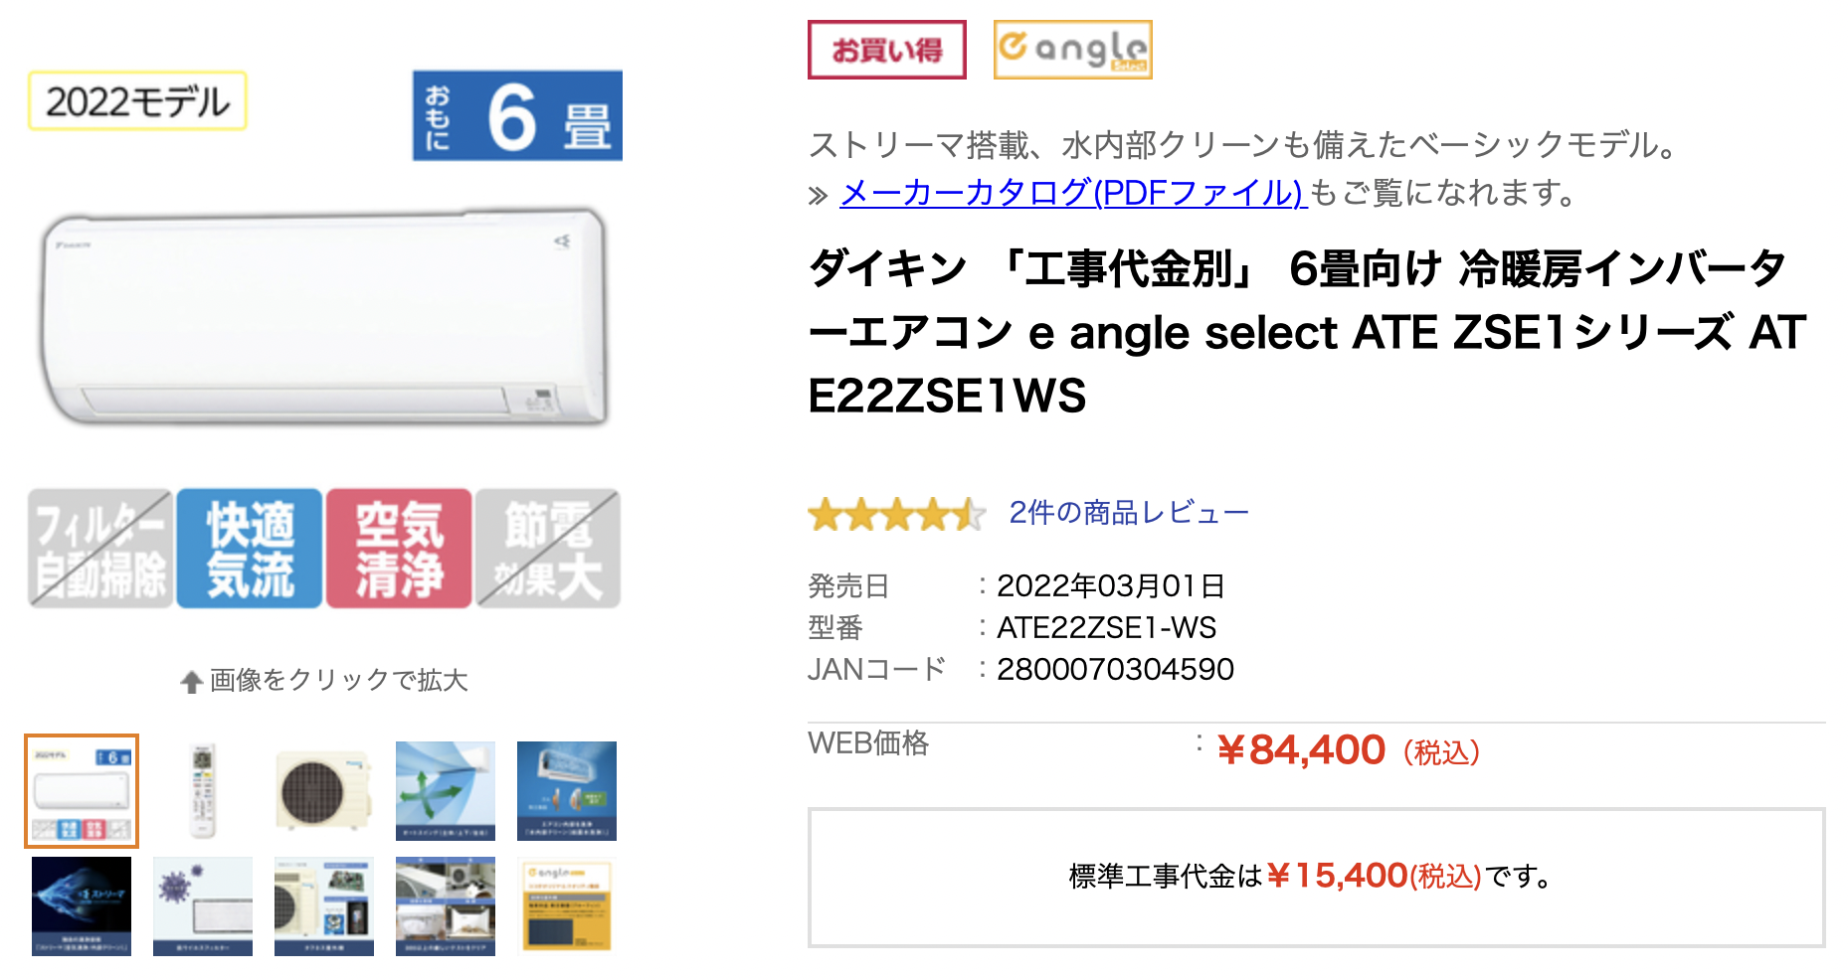Click the blue 快適気流 feature icon

[x=250, y=549]
